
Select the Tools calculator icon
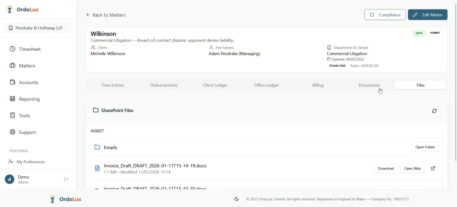12,115
